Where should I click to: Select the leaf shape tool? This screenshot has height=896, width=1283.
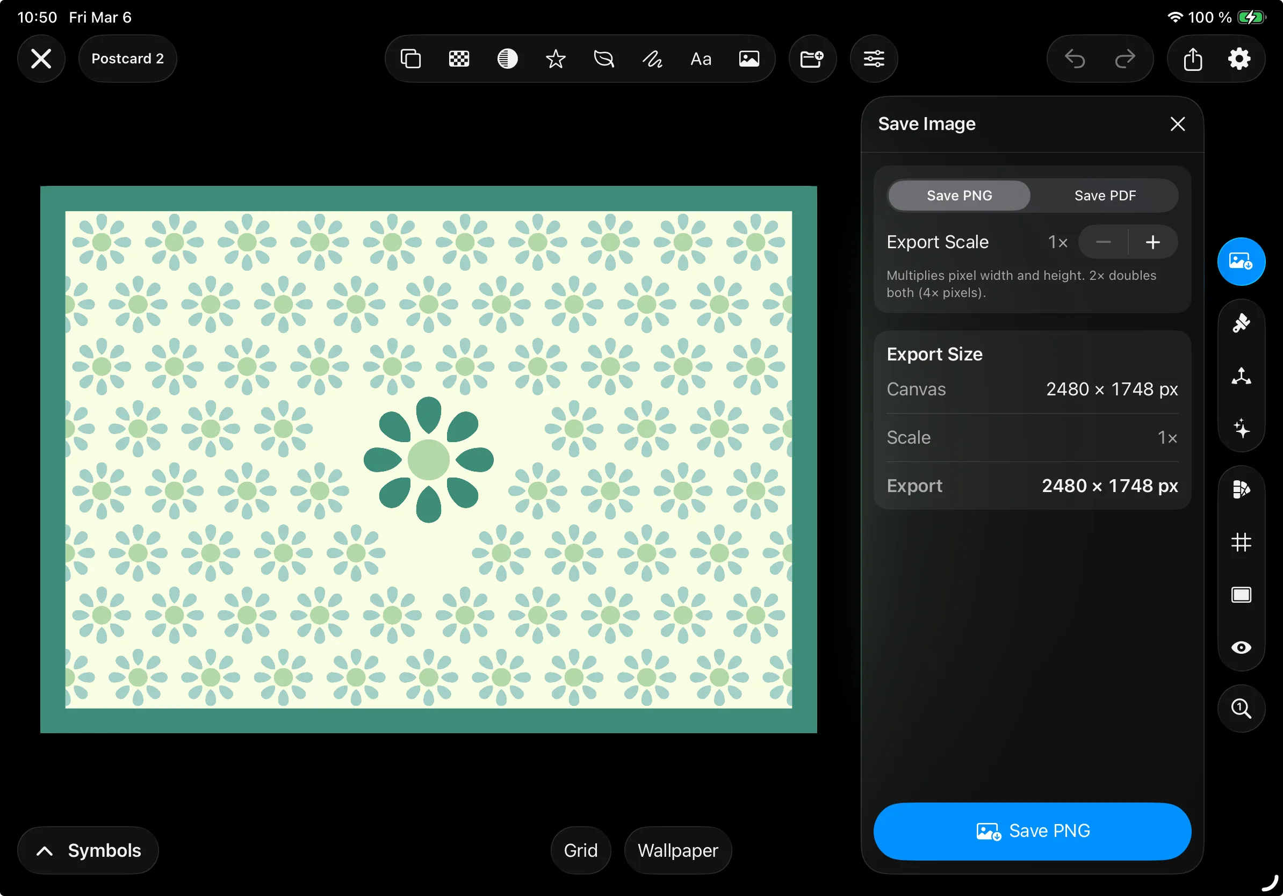click(x=603, y=59)
